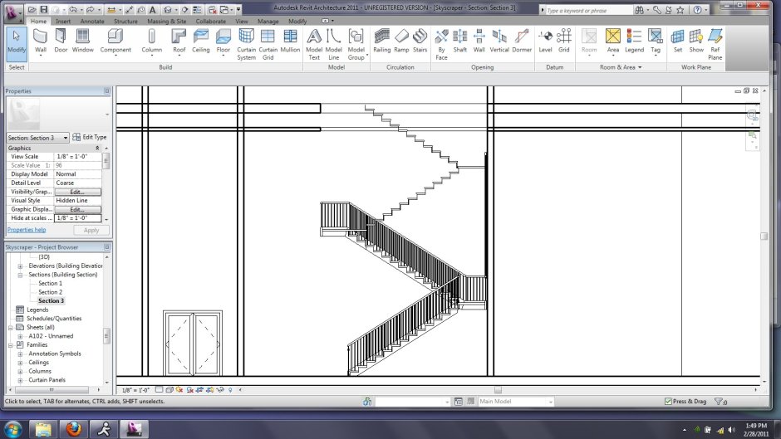Open Firefox from the Windows taskbar
Screen dimensions: 781x439
pos(74,428)
